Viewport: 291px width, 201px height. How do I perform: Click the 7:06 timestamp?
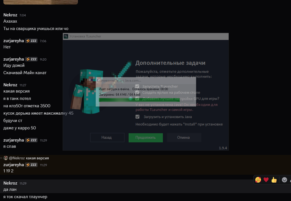pyautogui.click(x=43, y=41)
